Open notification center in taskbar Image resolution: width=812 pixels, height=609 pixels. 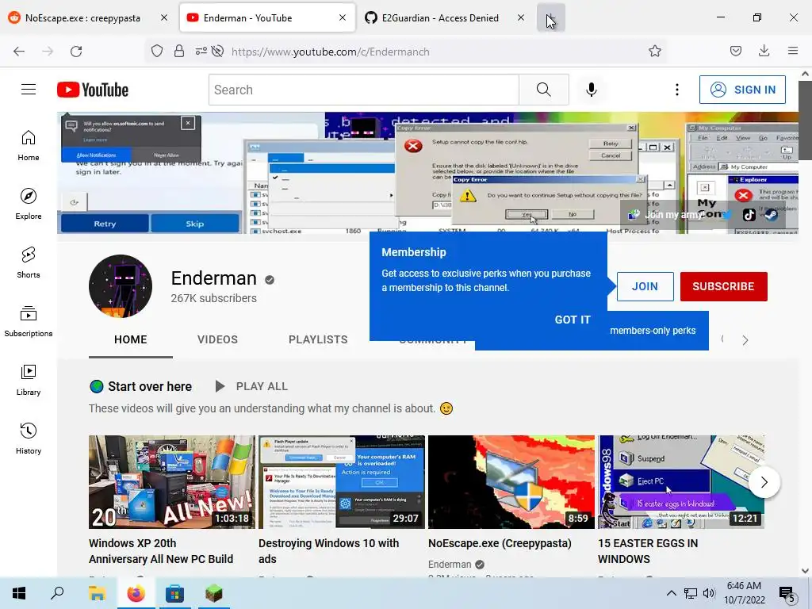pyautogui.click(x=787, y=594)
